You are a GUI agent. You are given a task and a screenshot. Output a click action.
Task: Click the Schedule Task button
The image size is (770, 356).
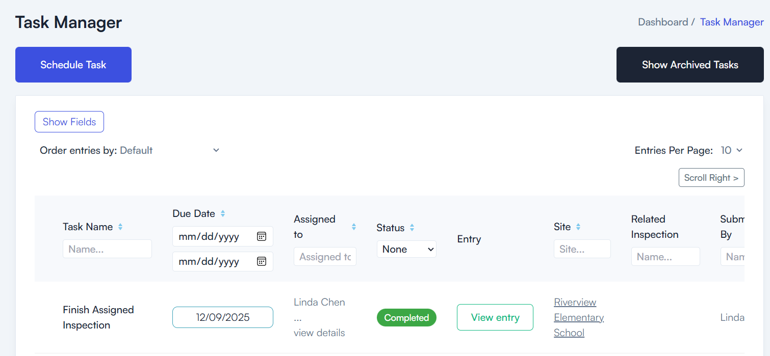point(73,65)
